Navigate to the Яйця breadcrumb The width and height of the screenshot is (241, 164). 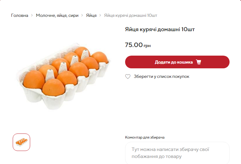pos(91,15)
